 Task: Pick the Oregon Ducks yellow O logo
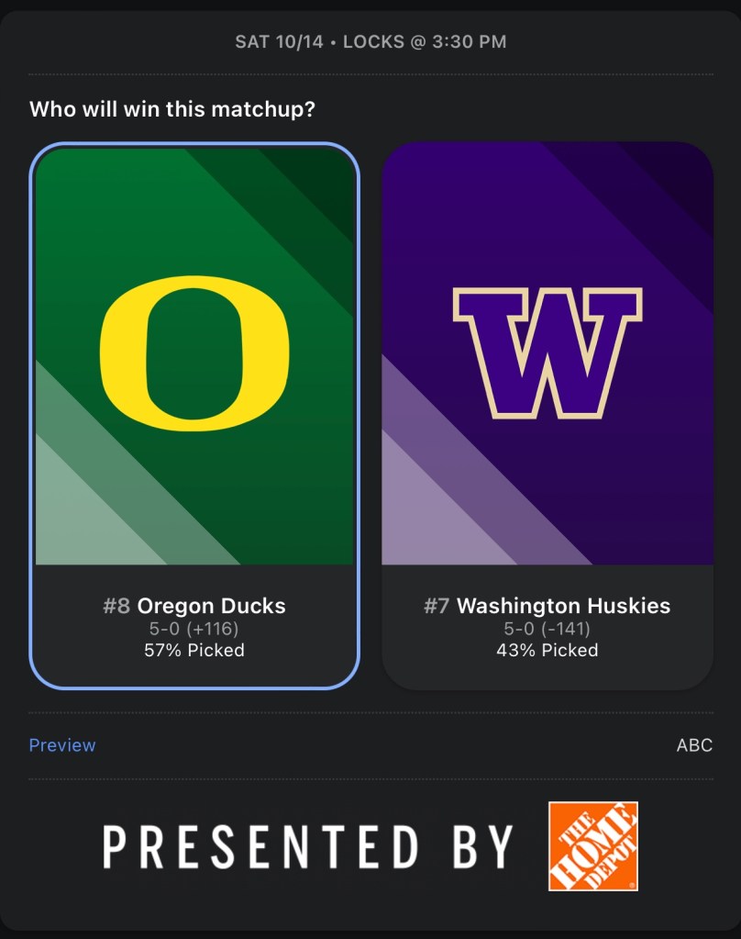194,353
